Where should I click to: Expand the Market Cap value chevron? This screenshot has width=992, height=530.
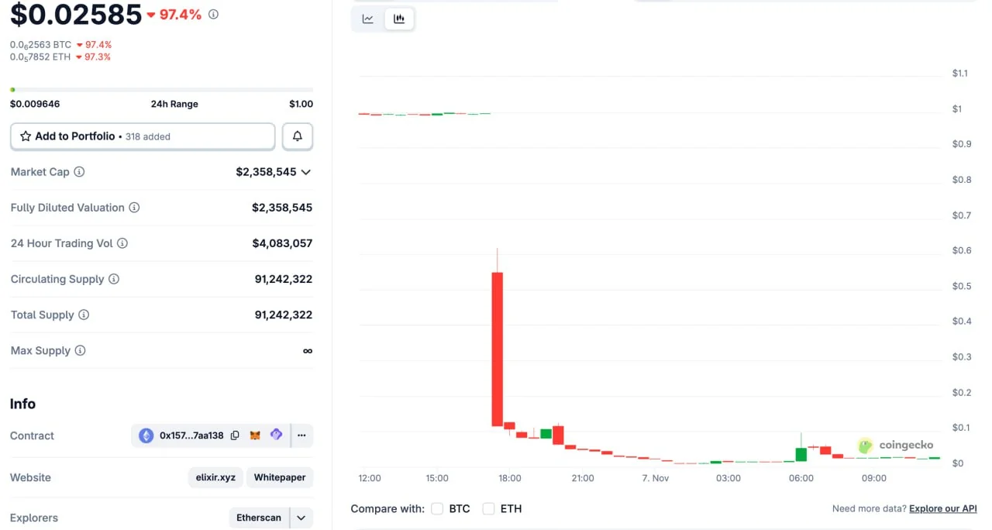click(x=306, y=172)
